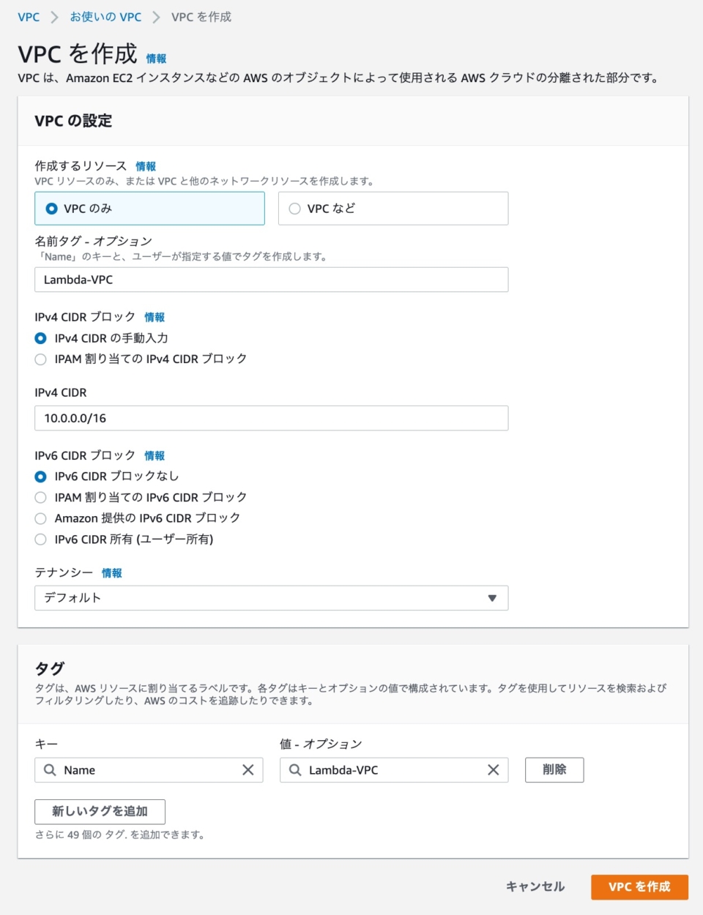Add a tag via 新しいタグを追加

(x=99, y=811)
